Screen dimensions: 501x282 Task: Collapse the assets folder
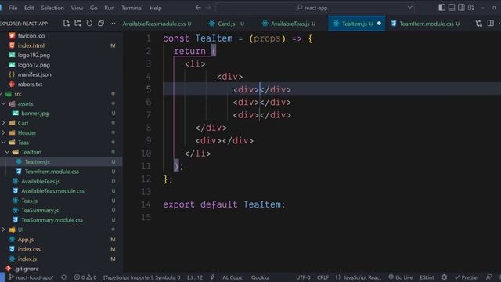coord(25,103)
